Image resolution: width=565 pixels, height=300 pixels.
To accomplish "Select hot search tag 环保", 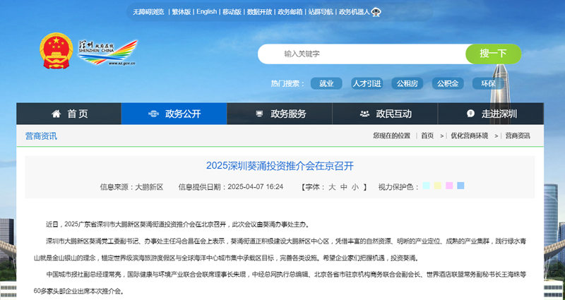I will coord(488,83).
